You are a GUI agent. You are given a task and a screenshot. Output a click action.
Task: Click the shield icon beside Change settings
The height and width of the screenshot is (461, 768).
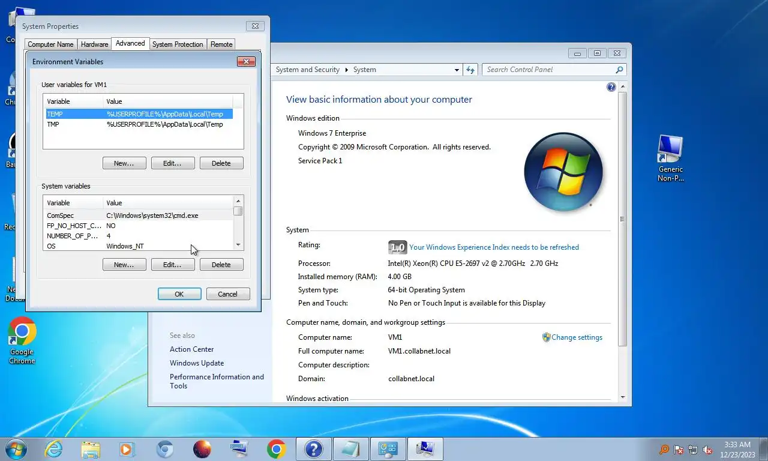[x=546, y=337]
